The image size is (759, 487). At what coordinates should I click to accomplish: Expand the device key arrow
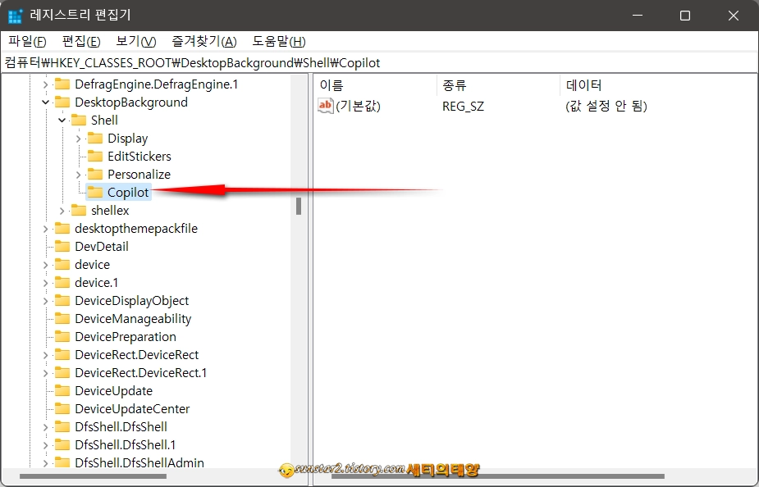pyautogui.click(x=45, y=265)
